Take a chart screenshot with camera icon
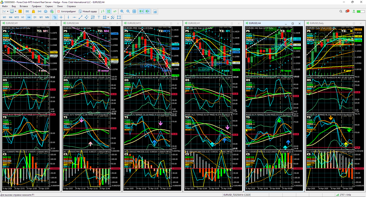The height and width of the screenshot is (197, 366). click(x=155, y=11)
